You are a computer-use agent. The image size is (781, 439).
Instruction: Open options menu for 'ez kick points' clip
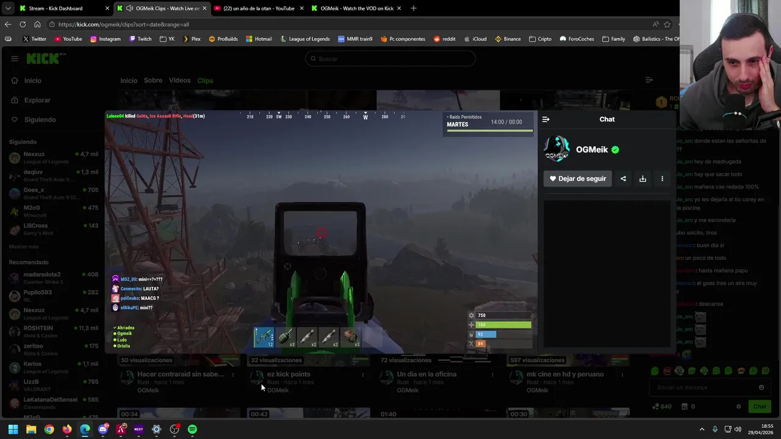click(x=363, y=375)
